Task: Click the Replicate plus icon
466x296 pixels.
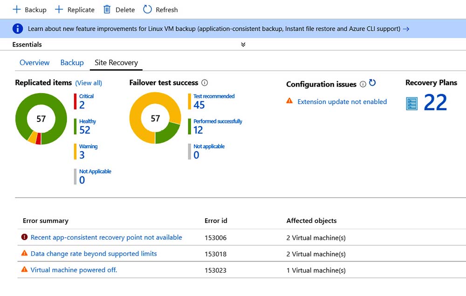Action: pos(59,9)
